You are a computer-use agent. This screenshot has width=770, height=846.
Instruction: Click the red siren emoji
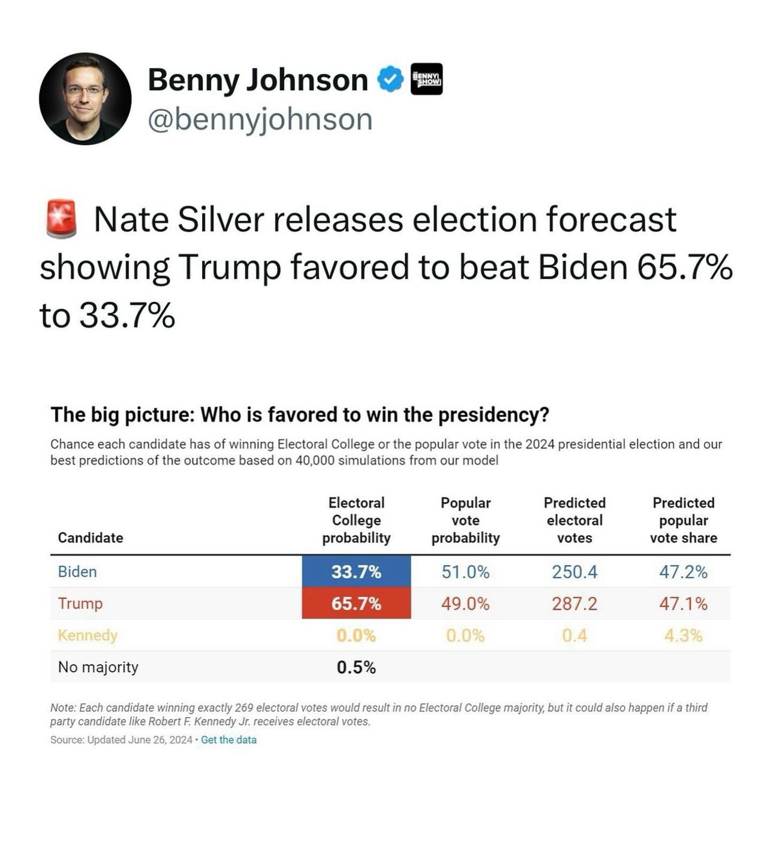pos(62,219)
